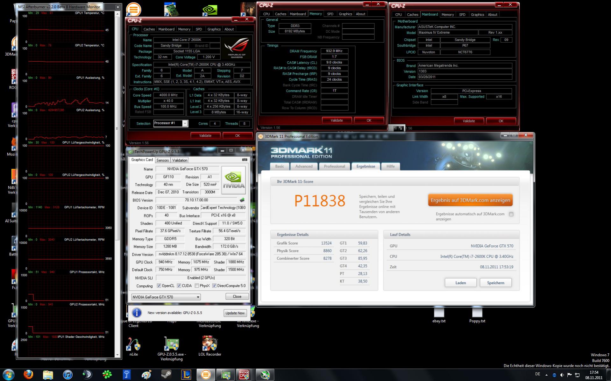Open Action Center flag tray icon
This screenshot has height=381, width=611.
click(570, 375)
